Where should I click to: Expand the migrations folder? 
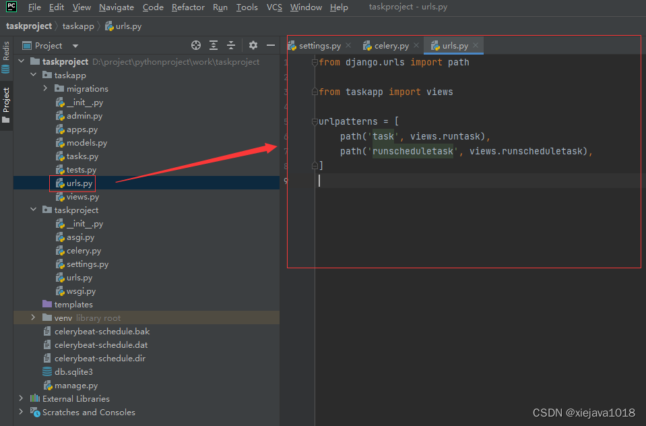click(x=46, y=88)
